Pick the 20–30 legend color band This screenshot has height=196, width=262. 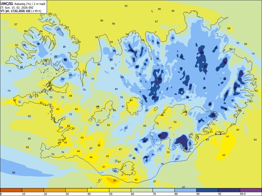pos(55,190)
